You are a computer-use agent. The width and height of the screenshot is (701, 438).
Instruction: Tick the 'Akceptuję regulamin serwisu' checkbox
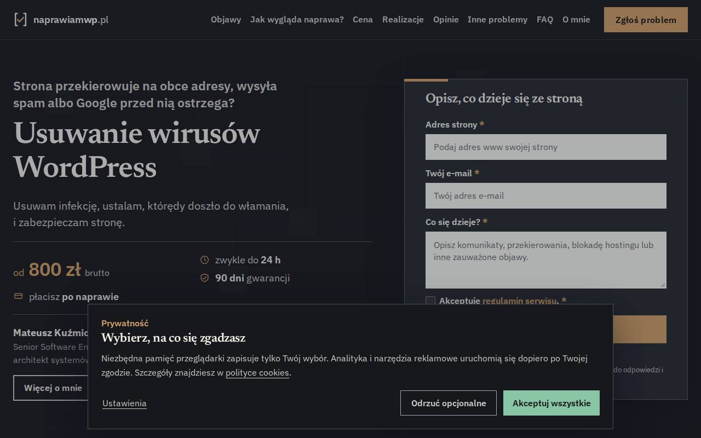pos(430,301)
